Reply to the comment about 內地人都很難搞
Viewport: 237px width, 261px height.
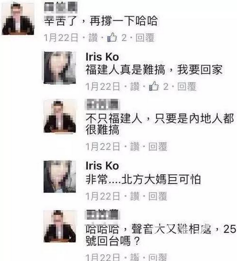point(158,147)
